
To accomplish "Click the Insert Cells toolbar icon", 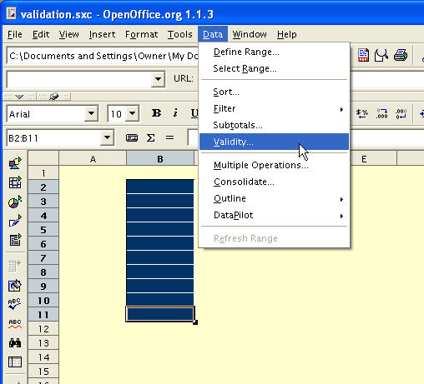I will click(x=15, y=182).
